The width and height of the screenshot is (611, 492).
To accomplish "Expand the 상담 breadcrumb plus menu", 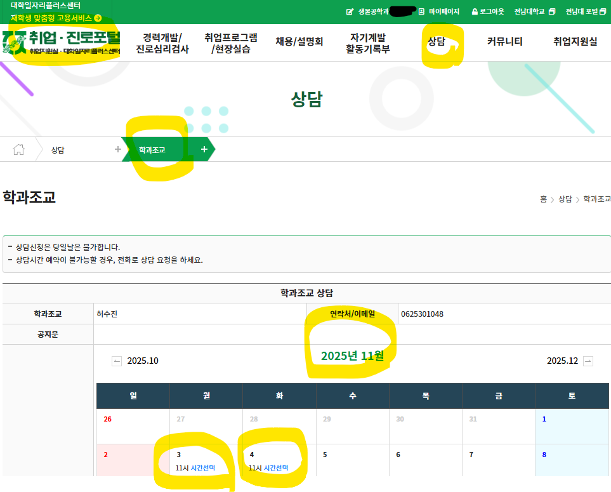I will [x=117, y=150].
